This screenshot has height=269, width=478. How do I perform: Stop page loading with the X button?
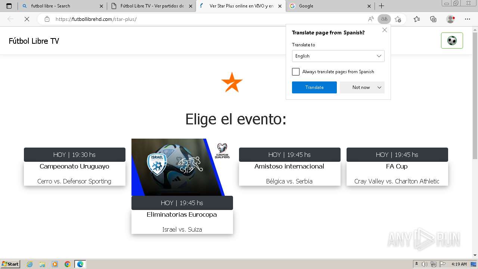tap(27, 19)
